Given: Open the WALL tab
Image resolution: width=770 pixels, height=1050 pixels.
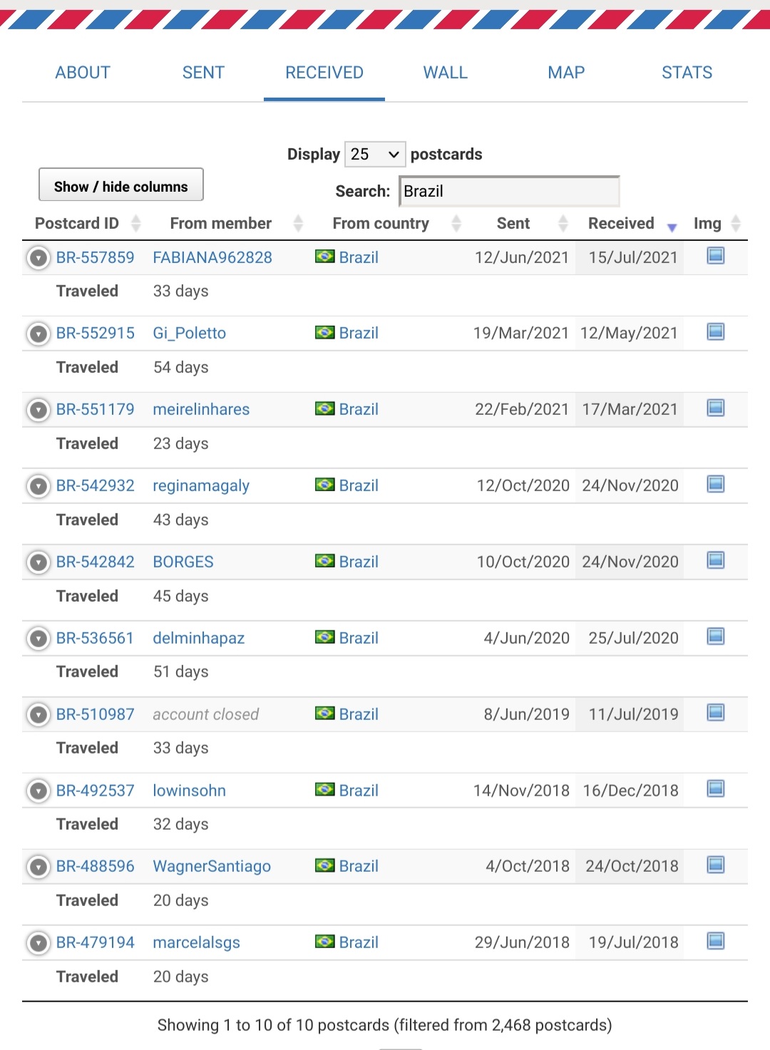Looking at the screenshot, I should click(446, 73).
